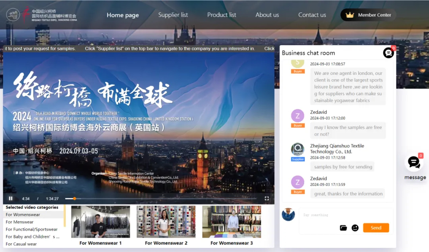Viewport: 429px width, 252px height.
Task: Enter fullscreen video mode
Action: click(x=267, y=199)
